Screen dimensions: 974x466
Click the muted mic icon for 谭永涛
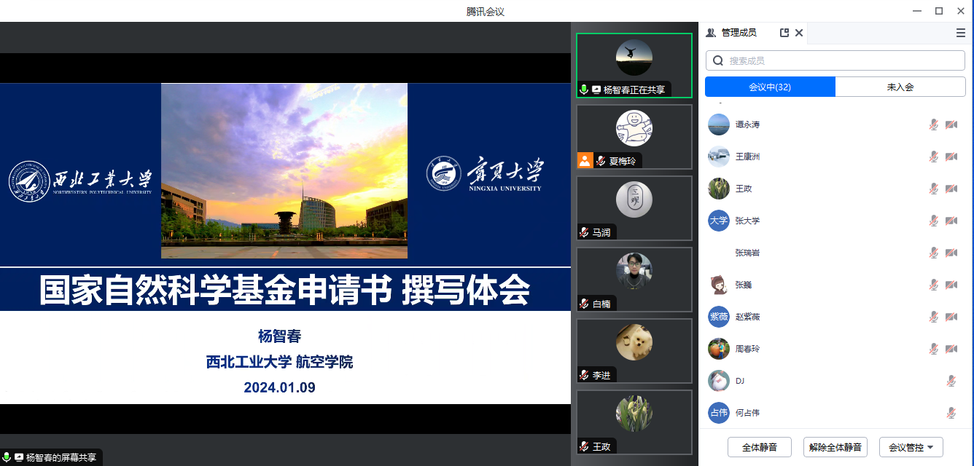pyautogui.click(x=933, y=125)
